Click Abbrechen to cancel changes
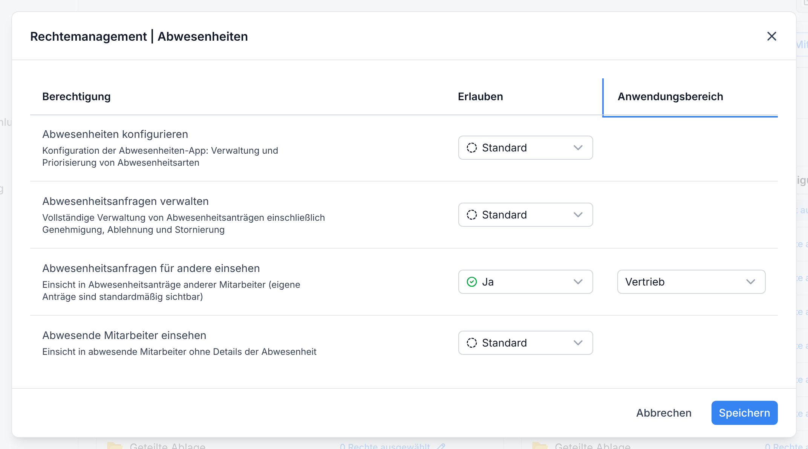Viewport: 808px width, 449px height. (664, 413)
